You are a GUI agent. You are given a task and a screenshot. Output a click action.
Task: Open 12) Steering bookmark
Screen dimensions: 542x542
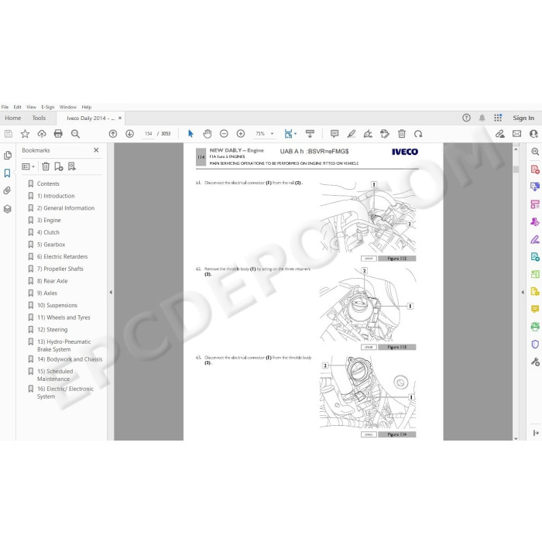[x=52, y=329]
